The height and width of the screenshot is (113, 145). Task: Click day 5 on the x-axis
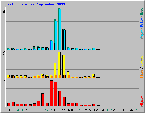(x=26, y=110)
